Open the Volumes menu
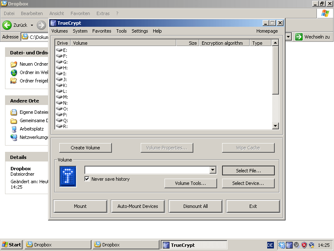The width and height of the screenshot is (334, 251). click(x=59, y=31)
